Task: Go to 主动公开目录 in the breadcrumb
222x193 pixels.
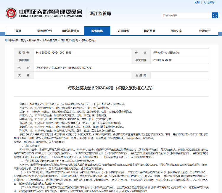Action: [x=50, y=41]
